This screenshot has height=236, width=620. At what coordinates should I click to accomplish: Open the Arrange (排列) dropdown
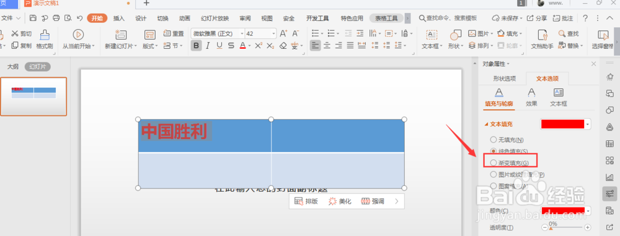coord(480,46)
